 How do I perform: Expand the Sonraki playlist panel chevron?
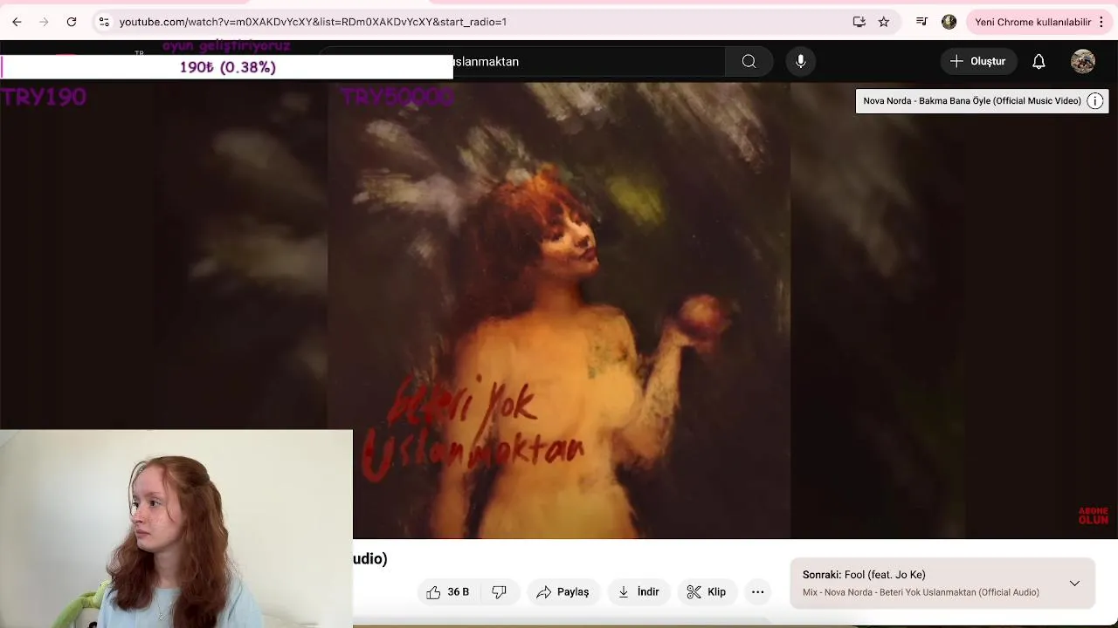(x=1074, y=584)
